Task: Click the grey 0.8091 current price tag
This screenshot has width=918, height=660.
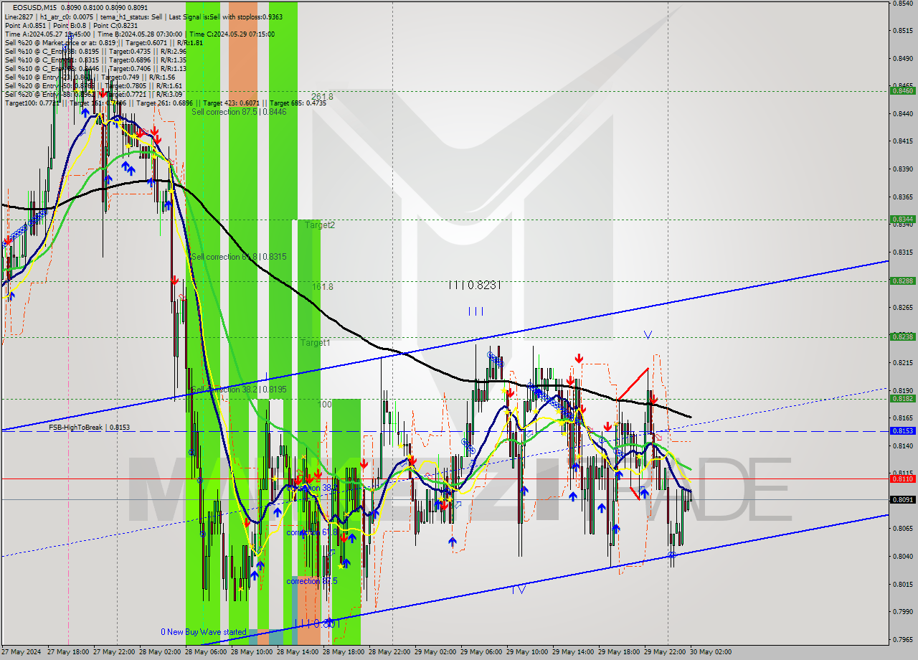Action: tap(902, 499)
